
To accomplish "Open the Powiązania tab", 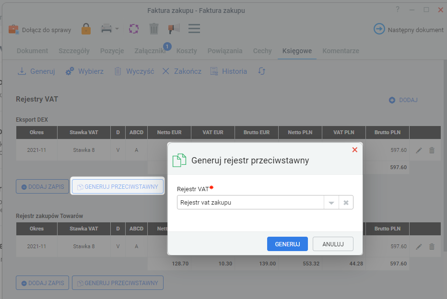I will [x=225, y=51].
